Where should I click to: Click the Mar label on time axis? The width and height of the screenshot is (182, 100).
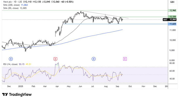tap(45, 86)
